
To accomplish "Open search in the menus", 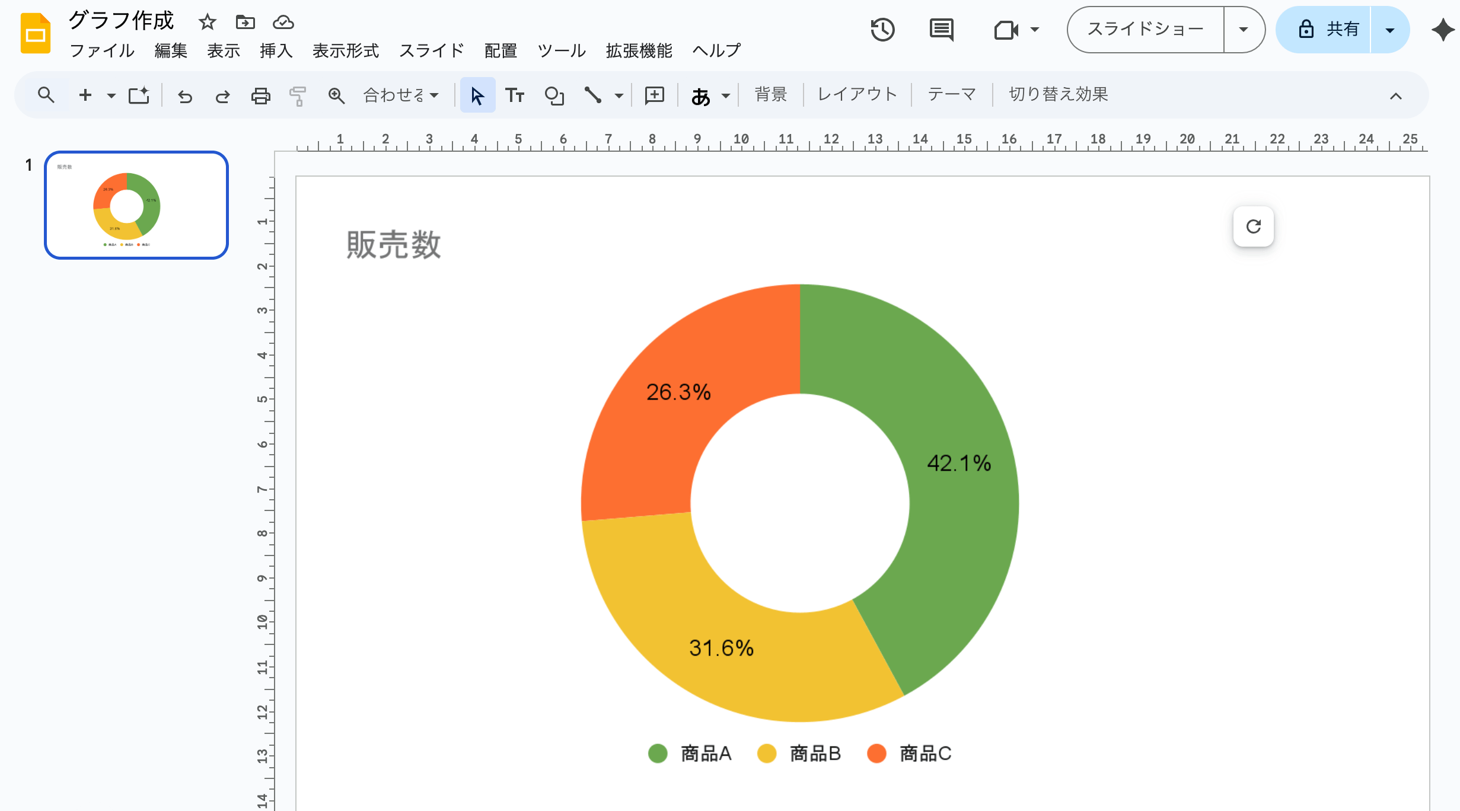I will coord(46,94).
